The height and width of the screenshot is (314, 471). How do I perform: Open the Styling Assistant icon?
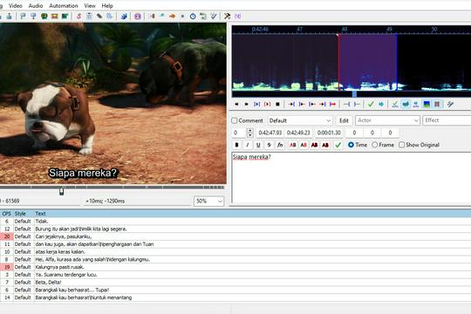[162, 17]
